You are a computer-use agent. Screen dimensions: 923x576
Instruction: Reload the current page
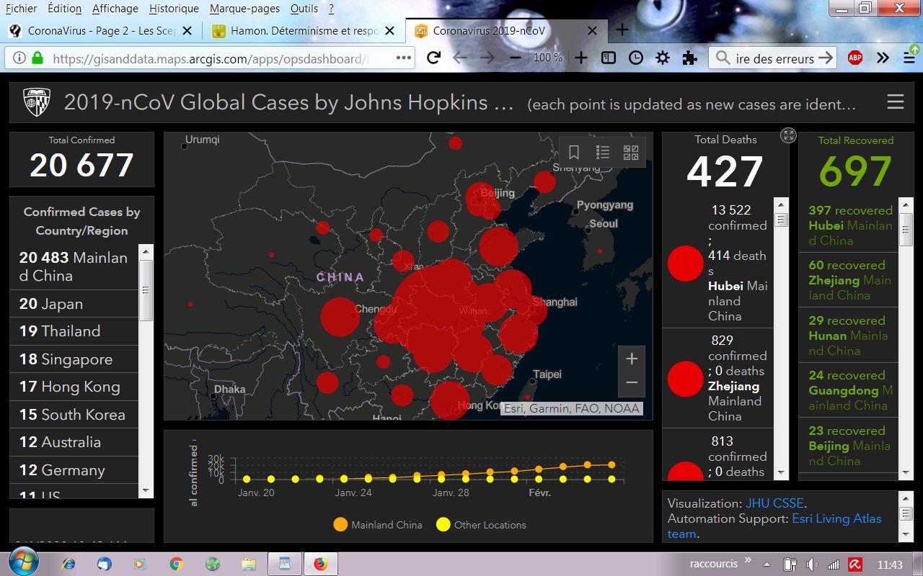433,58
